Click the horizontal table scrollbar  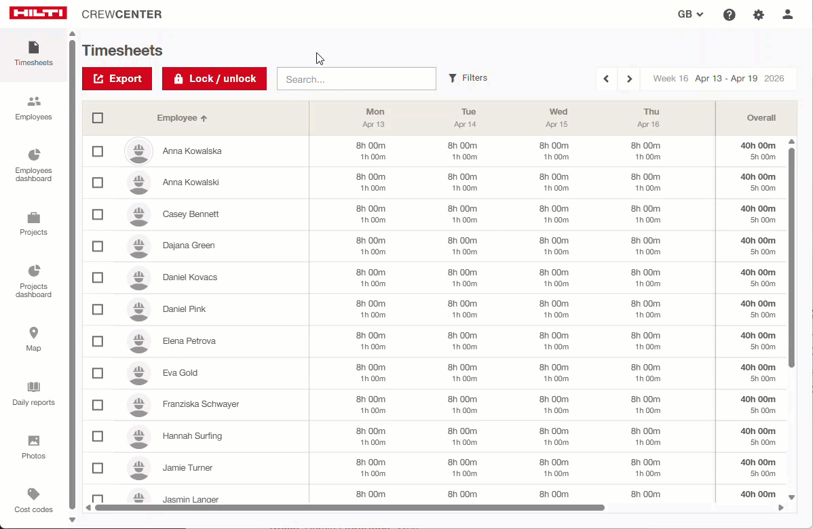coord(349,507)
